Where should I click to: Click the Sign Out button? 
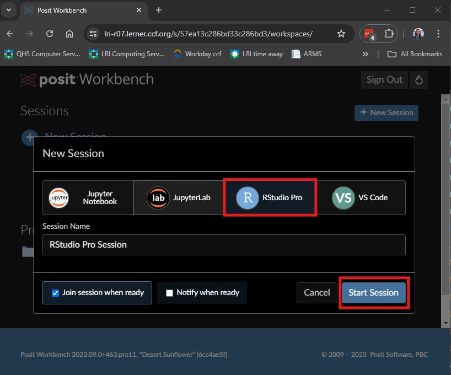coord(384,80)
